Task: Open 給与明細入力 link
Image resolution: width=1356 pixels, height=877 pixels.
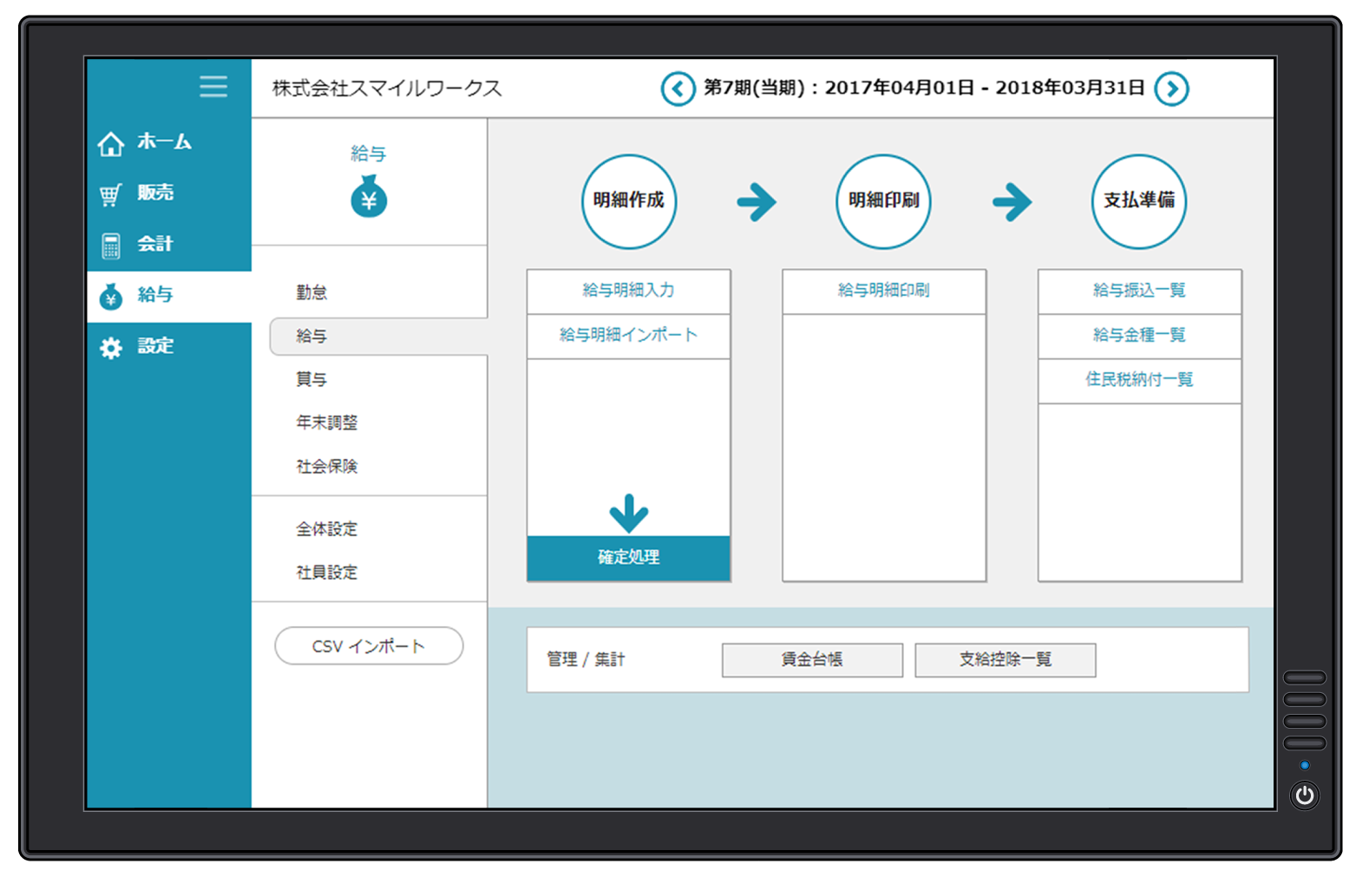Action: (628, 291)
